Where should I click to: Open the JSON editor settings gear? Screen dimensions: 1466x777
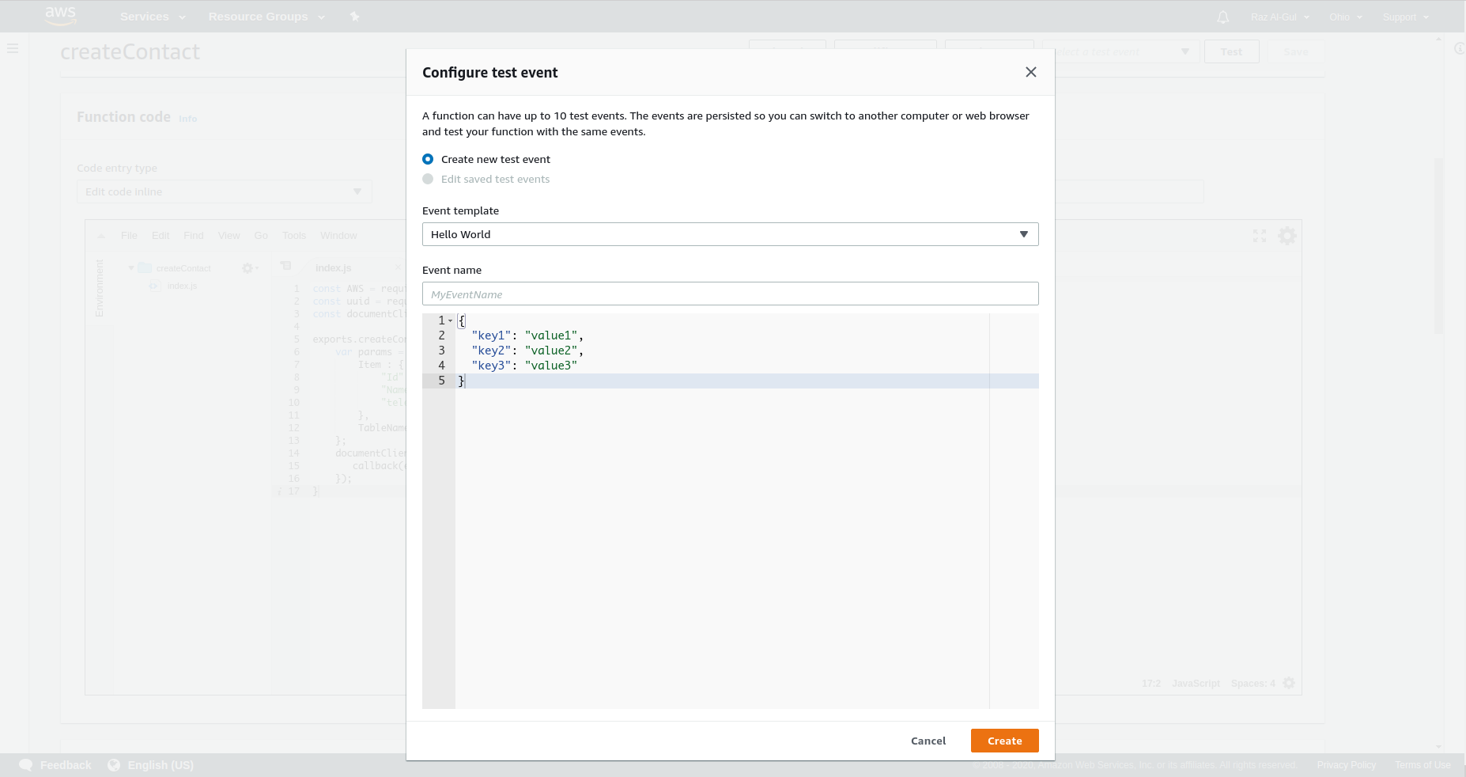1288,683
